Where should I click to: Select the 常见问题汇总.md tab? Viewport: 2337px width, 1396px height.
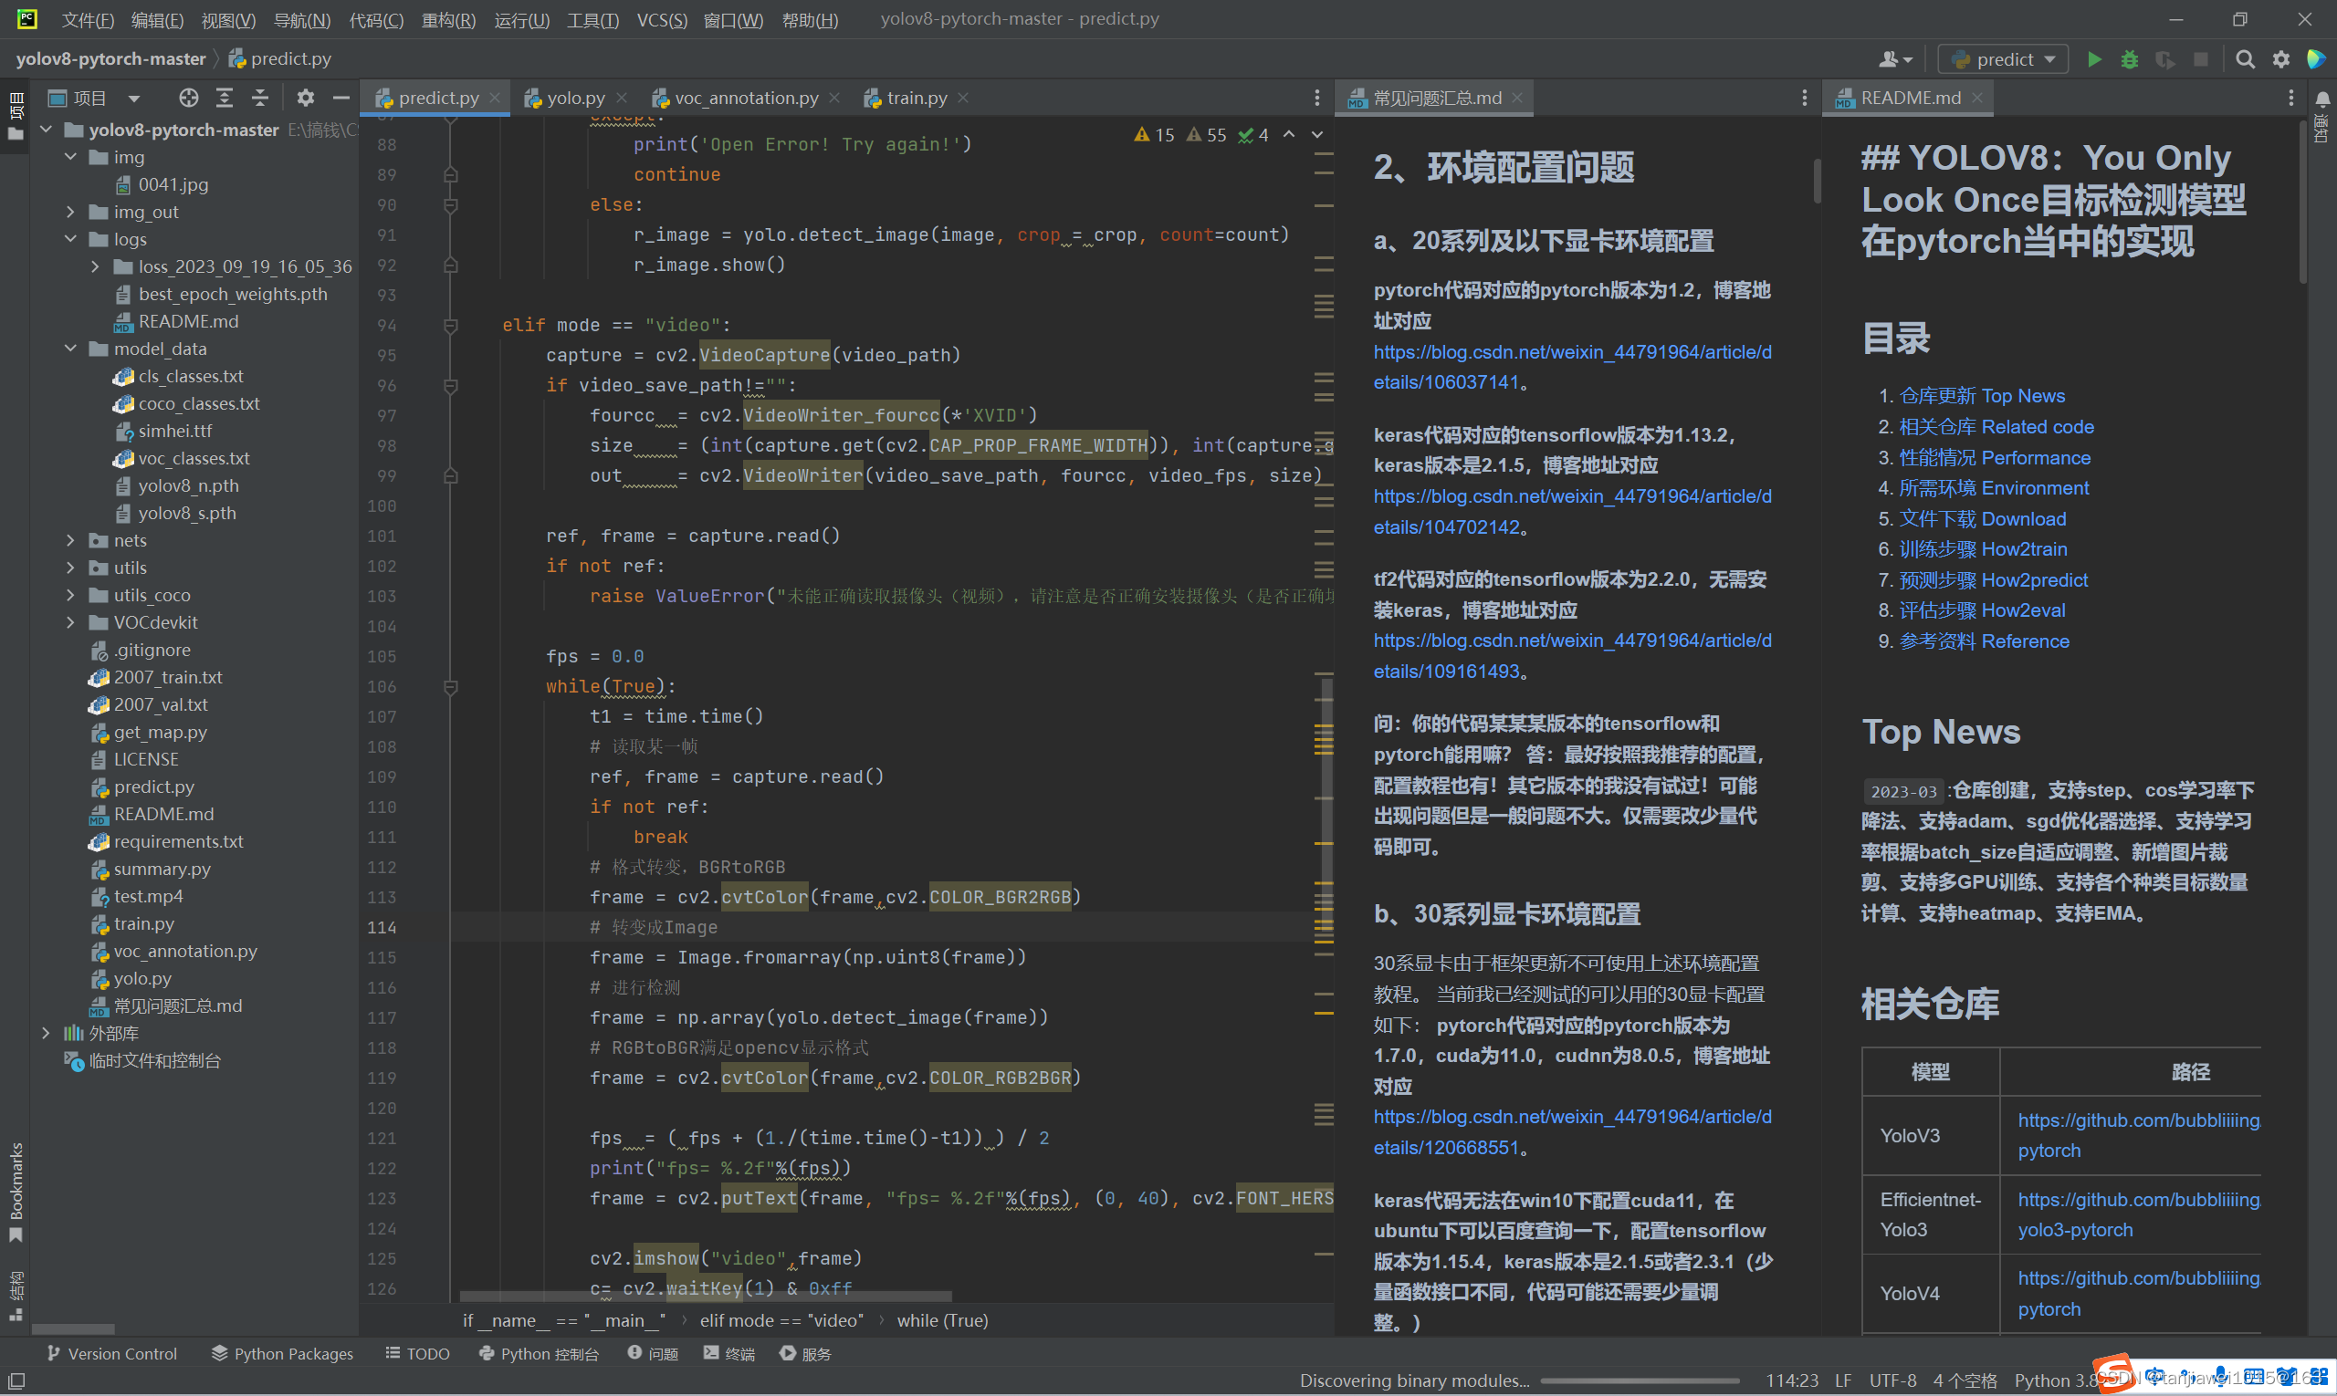pos(1436,98)
